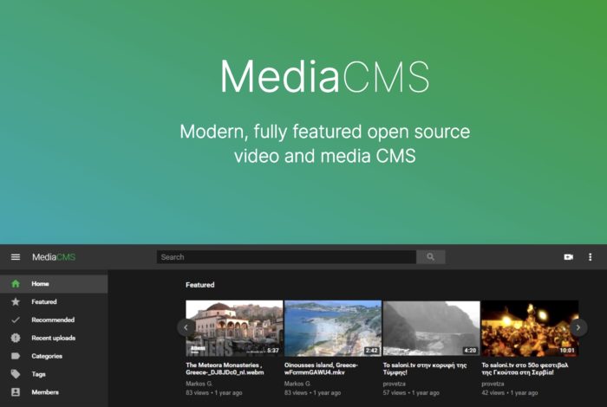Click '57 views • 1 year ago' text
This screenshot has height=407, width=607.
click(411, 392)
